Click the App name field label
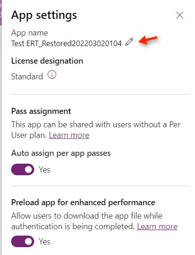The width and height of the screenshot is (195, 255). (x=30, y=33)
